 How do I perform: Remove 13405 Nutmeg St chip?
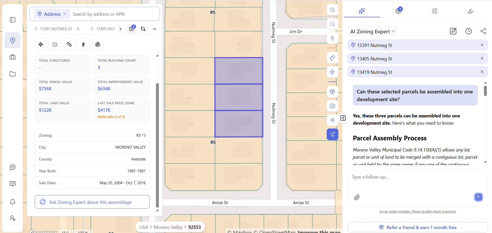(482, 58)
